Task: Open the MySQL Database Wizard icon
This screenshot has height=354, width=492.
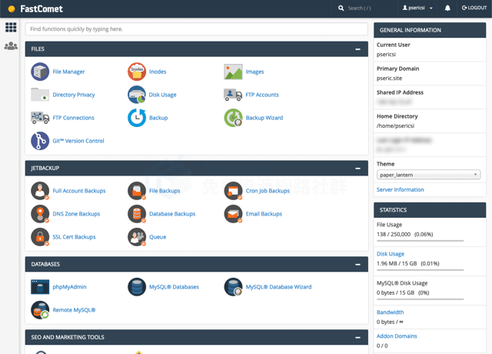Action: 233,287
